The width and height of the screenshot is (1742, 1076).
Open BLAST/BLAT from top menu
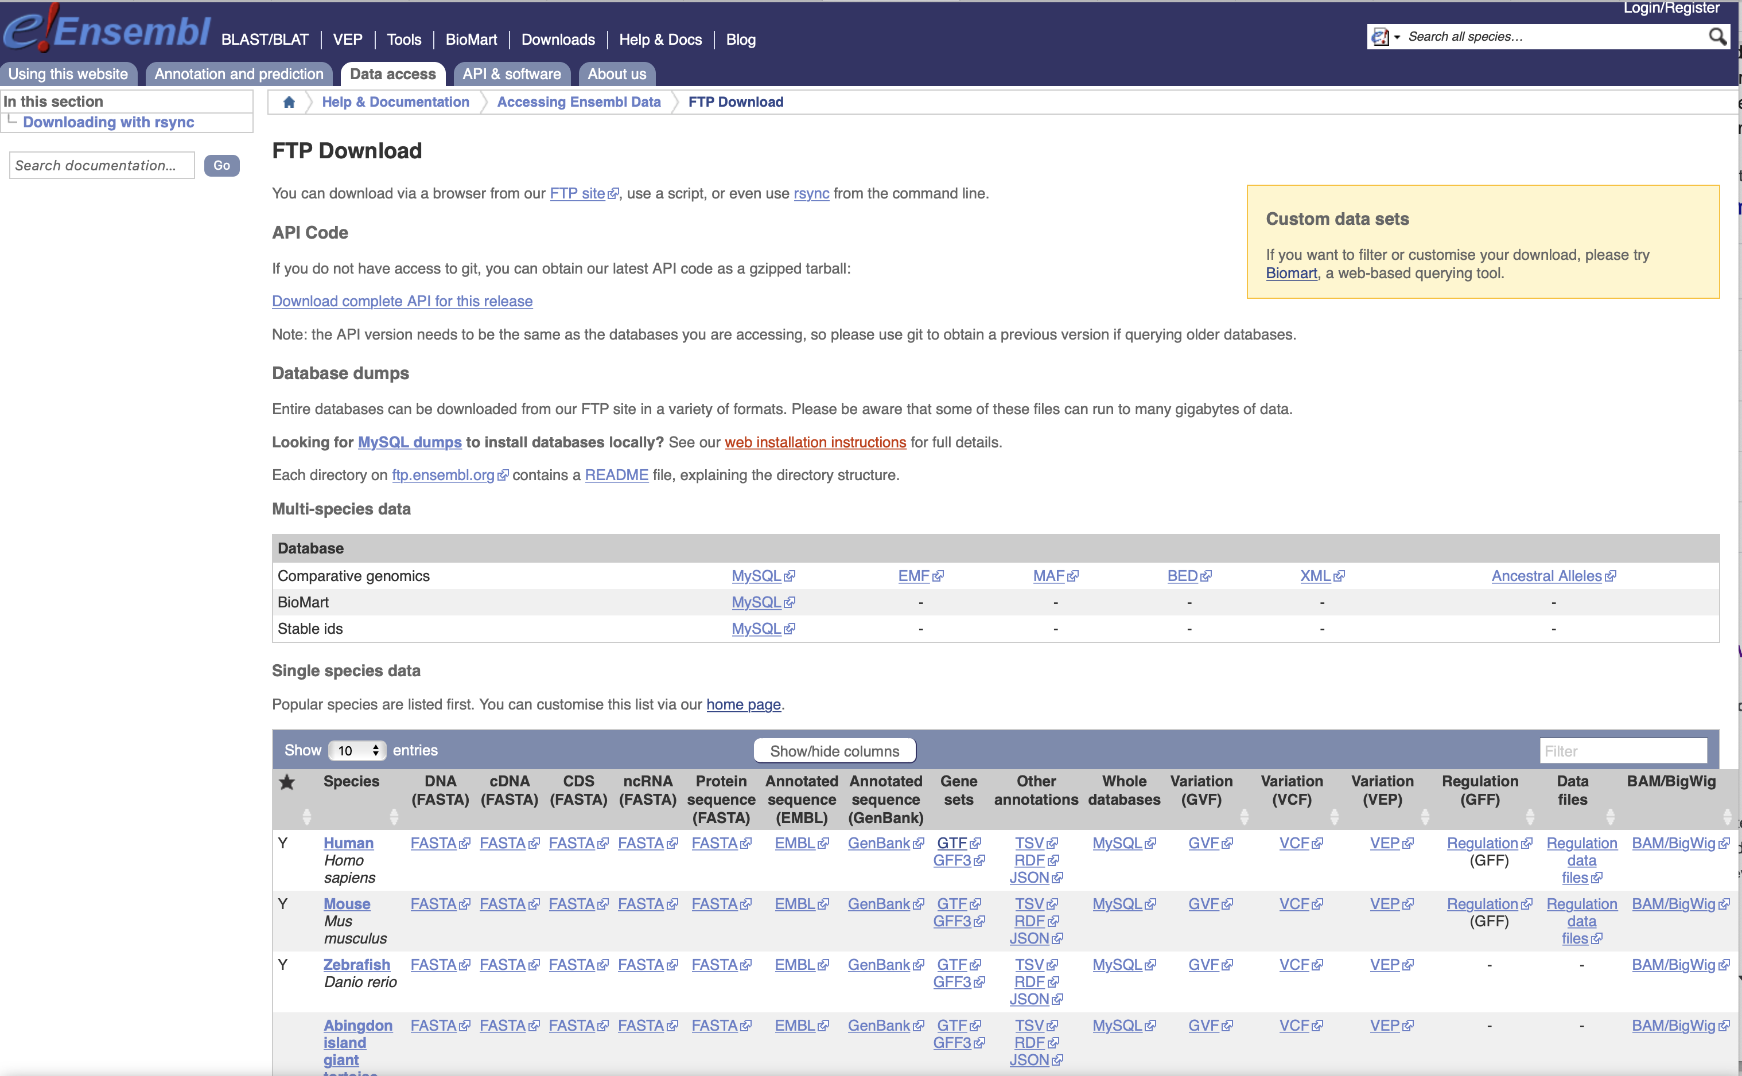tap(265, 40)
